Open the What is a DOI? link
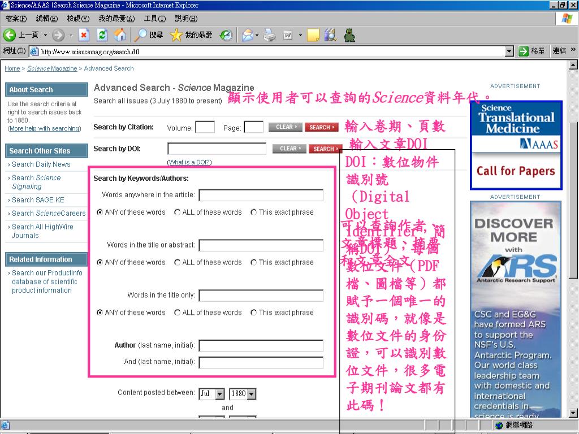 pyautogui.click(x=189, y=162)
